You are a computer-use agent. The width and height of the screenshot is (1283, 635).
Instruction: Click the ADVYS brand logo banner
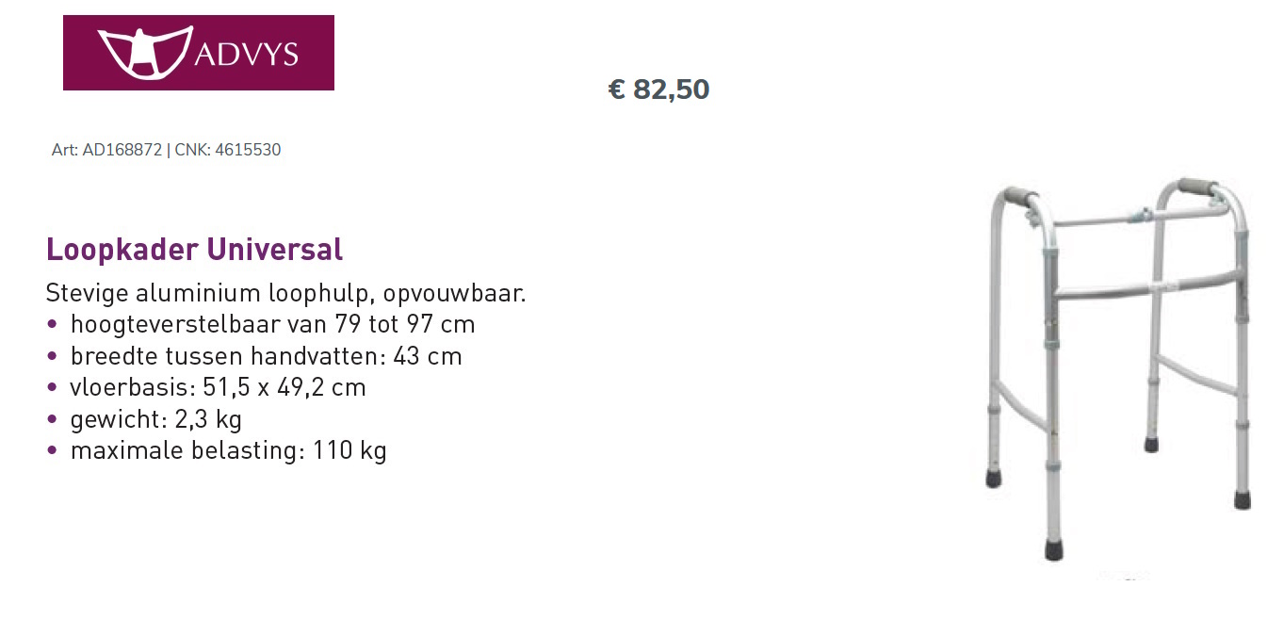(199, 53)
